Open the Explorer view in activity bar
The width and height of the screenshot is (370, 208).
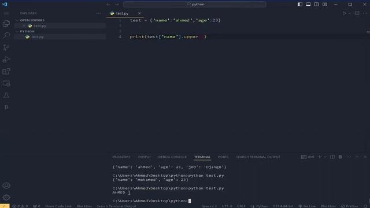tap(6, 23)
